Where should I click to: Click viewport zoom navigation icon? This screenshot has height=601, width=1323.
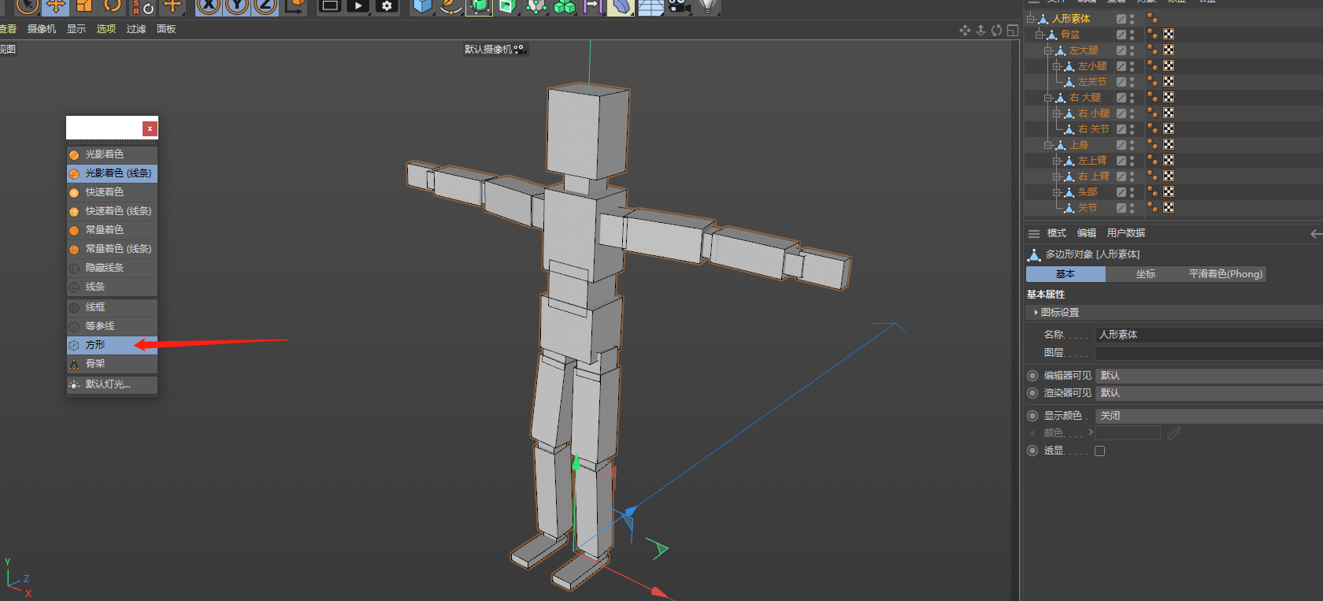click(x=981, y=30)
